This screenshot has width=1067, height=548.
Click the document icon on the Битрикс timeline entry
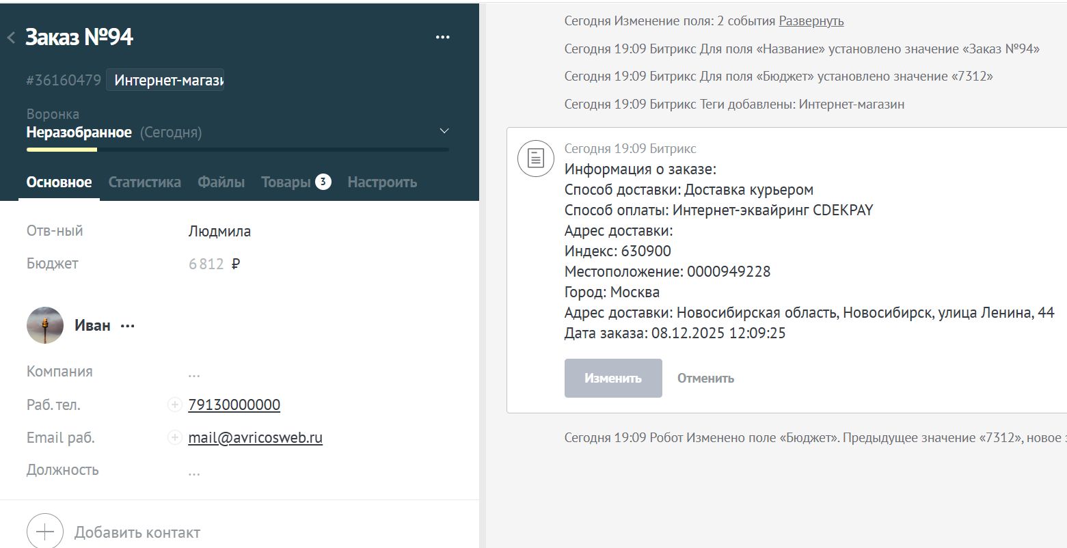click(535, 158)
